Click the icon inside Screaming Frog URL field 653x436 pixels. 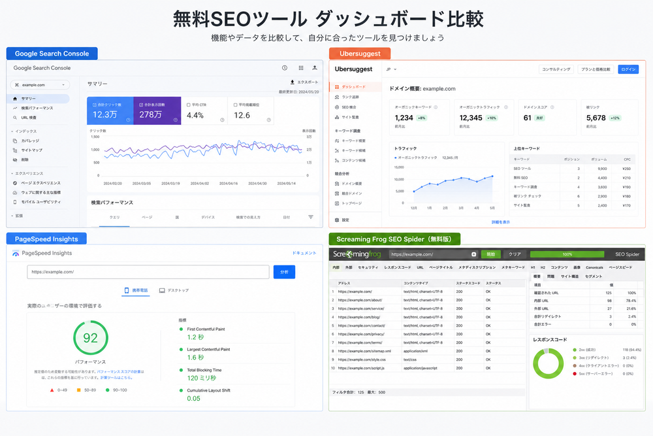point(473,254)
